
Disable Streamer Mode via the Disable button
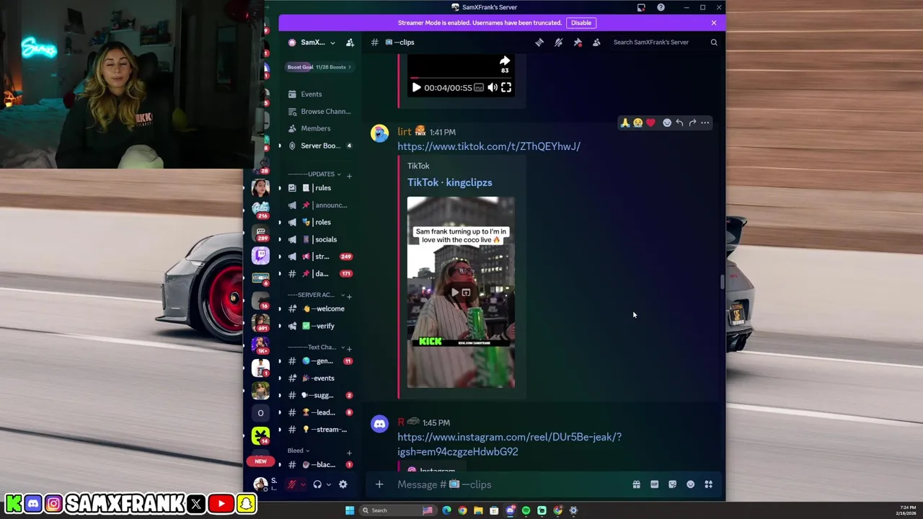point(581,23)
